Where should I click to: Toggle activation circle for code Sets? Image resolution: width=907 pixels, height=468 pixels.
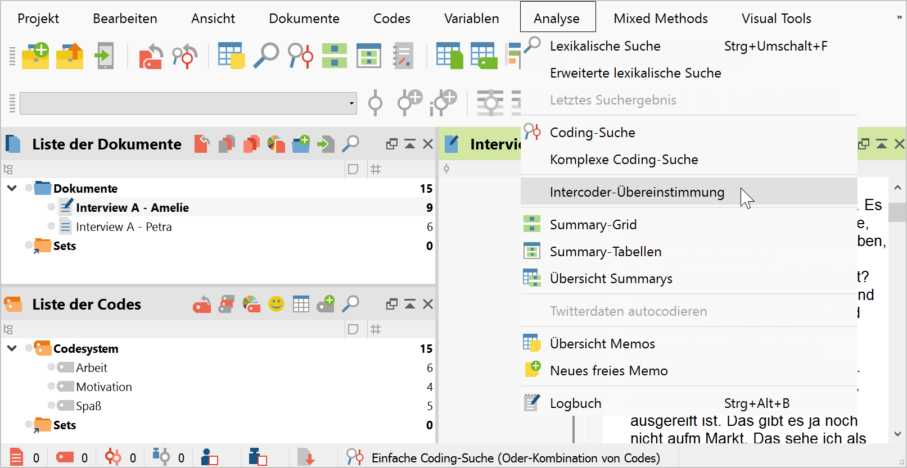pos(29,424)
